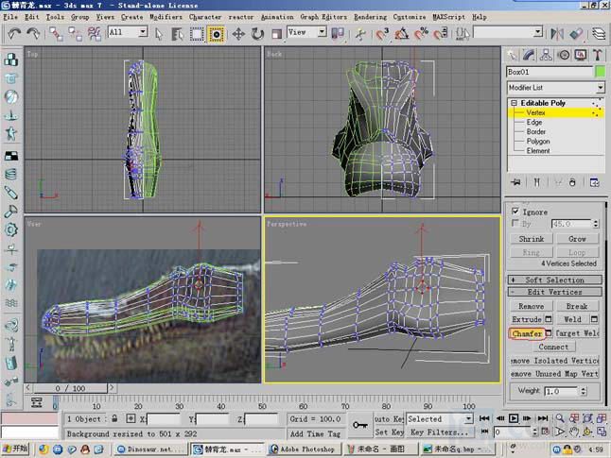Switch to Create command panel tab
Screen dimensions: 611x458
pyautogui.click(x=512, y=56)
